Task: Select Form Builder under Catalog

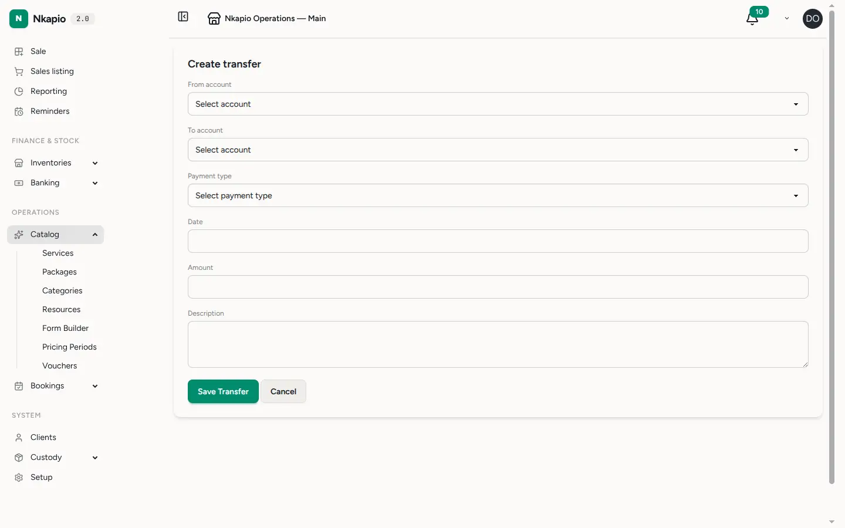Action: coord(65,329)
